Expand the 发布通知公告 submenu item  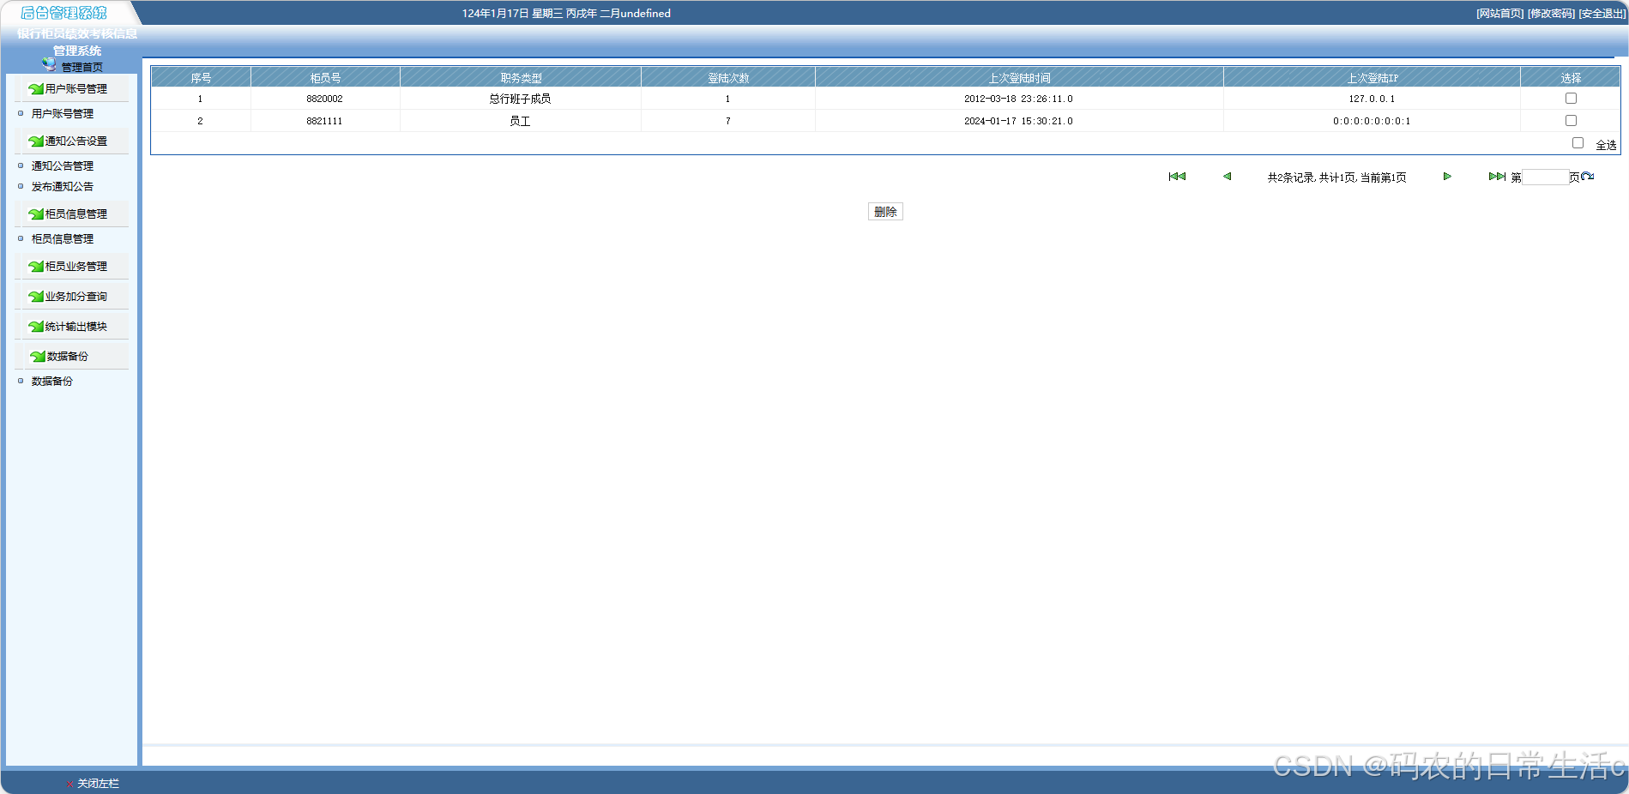point(61,186)
